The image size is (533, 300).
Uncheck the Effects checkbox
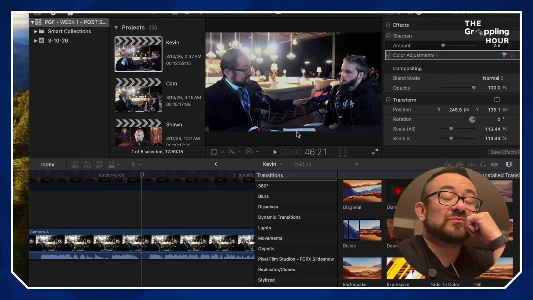(x=389, y=25)
